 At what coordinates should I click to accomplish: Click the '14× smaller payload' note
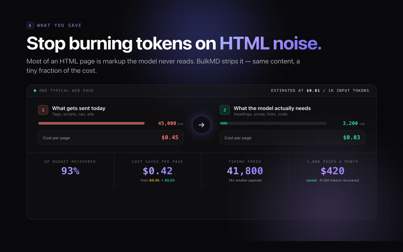point(245,180)
